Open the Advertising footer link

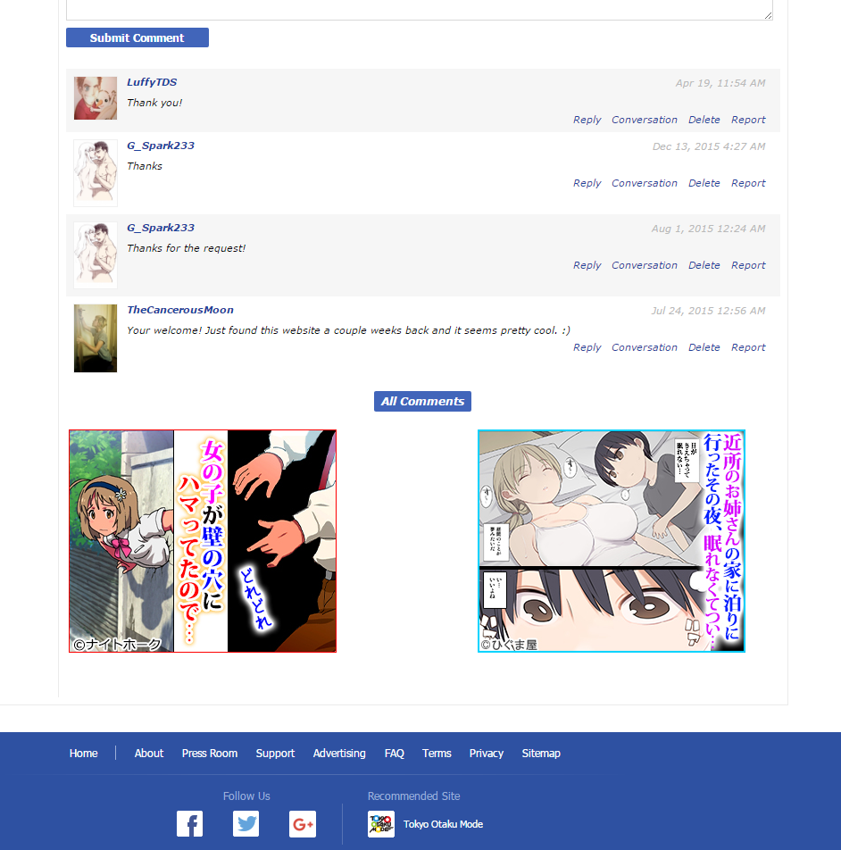(339, 753)
